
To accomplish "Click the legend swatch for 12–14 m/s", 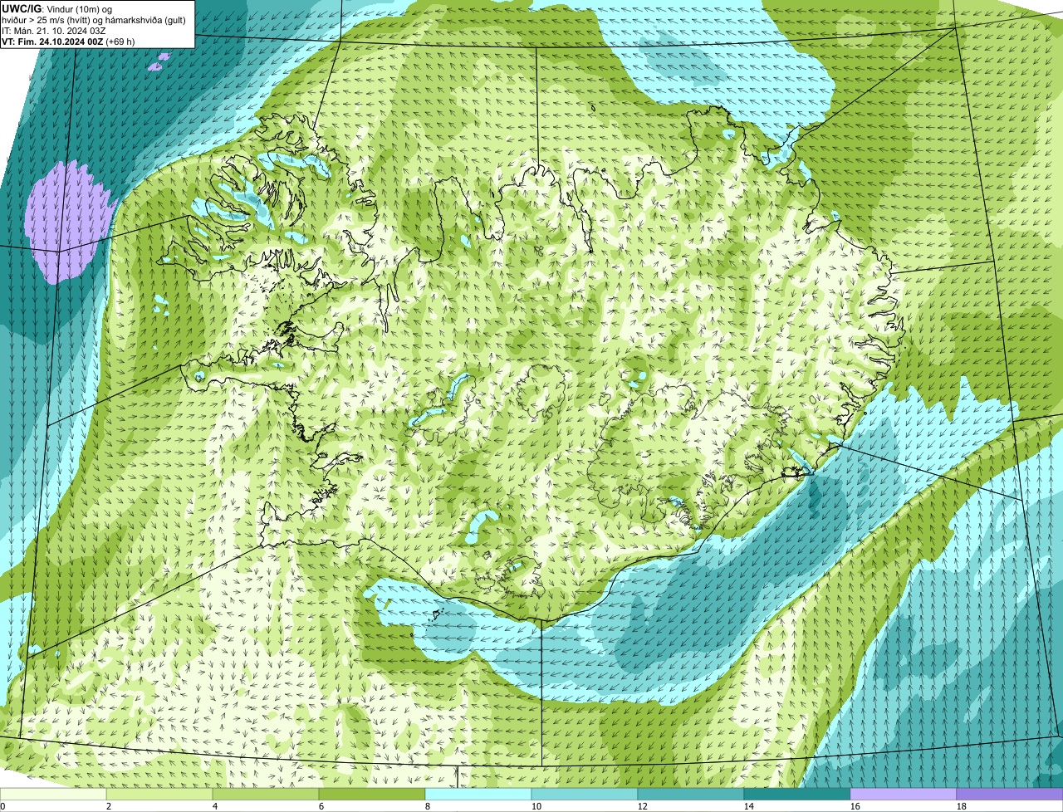I will 691,794.
